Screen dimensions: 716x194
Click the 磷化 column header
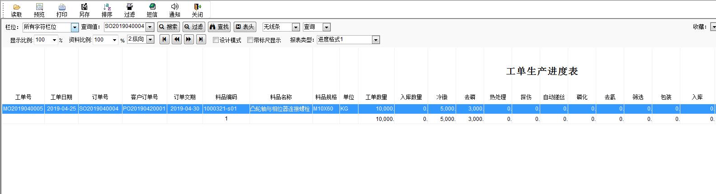click(x=582, y=97)
